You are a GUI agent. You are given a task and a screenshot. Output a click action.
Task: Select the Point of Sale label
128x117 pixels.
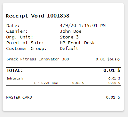[x=25, y=43]
